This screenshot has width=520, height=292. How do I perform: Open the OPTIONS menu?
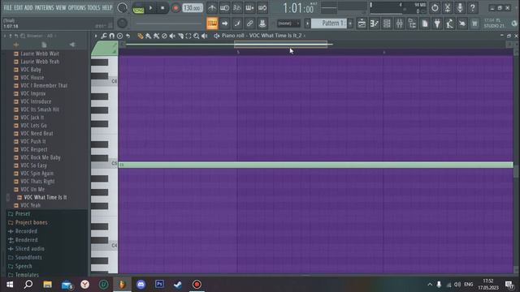click(76, 7)
